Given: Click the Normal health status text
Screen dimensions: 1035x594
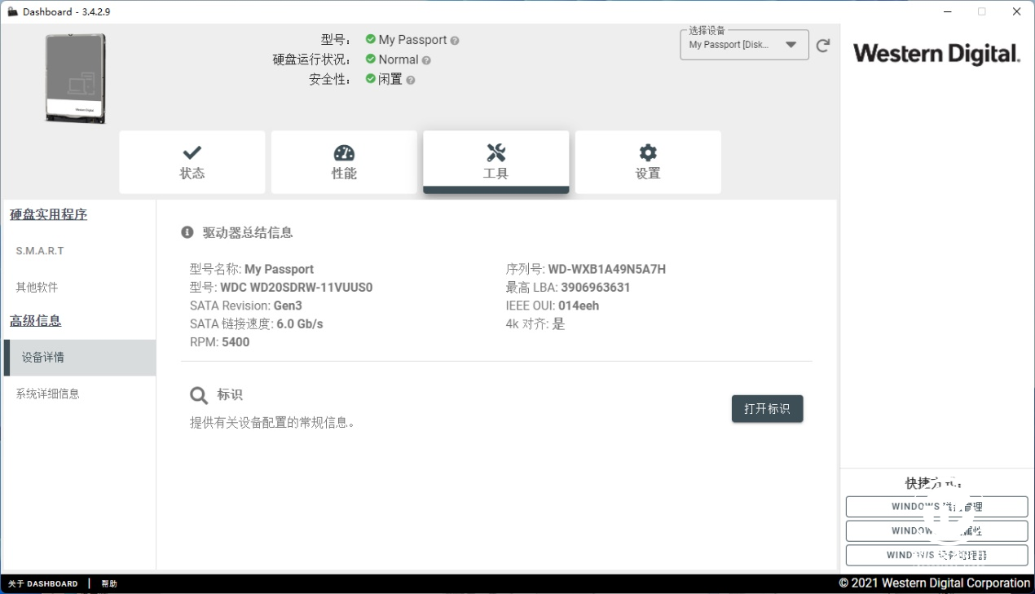Looking at the screenshot, I should pos(399,59).
